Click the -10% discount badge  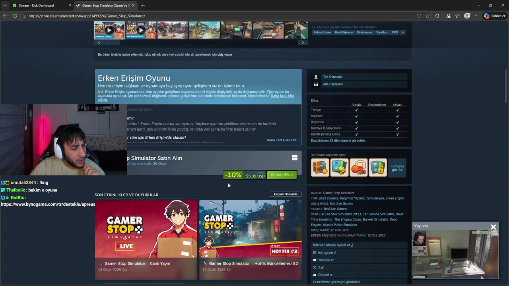233,175
